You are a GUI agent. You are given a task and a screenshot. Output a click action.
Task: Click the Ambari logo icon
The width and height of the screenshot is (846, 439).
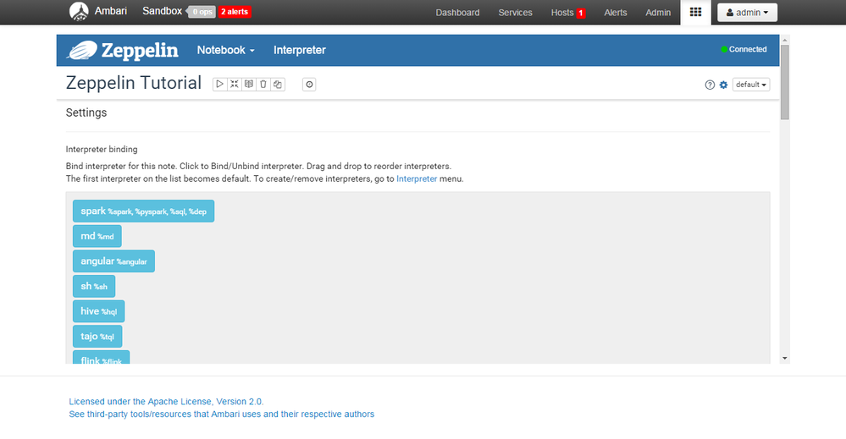click(79, 11)
